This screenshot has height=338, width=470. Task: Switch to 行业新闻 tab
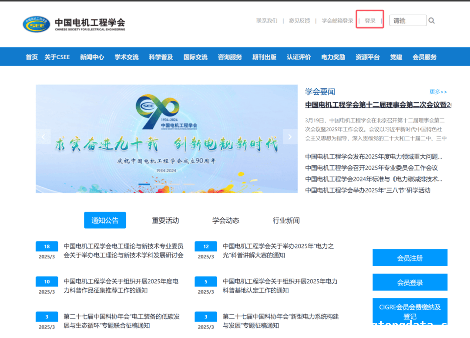pyautogui.click(x=286, y=221)
